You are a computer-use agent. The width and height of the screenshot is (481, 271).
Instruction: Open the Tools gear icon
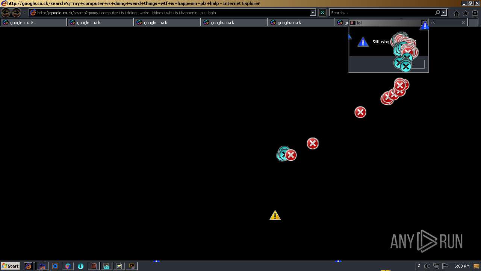475,13
